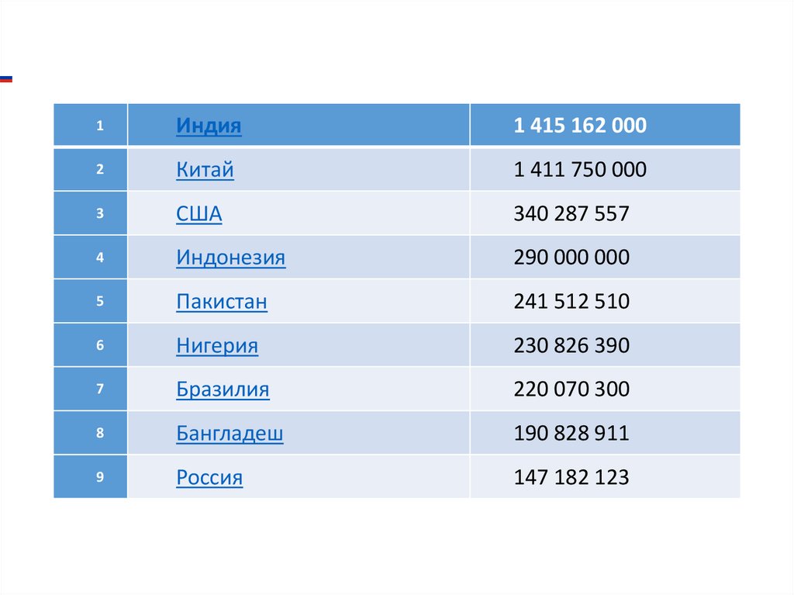
Task: Click the Китай hyperlink
Action: 205,170
